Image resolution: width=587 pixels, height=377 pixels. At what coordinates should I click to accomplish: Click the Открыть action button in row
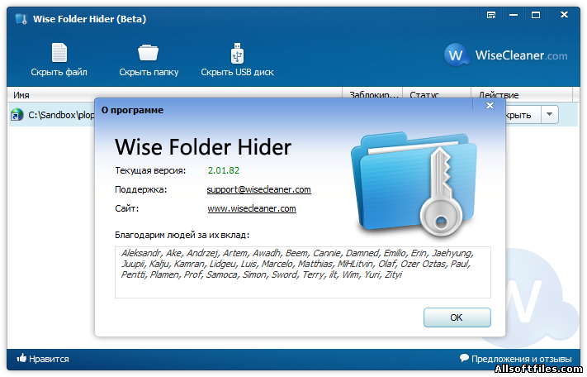point(523,115)
